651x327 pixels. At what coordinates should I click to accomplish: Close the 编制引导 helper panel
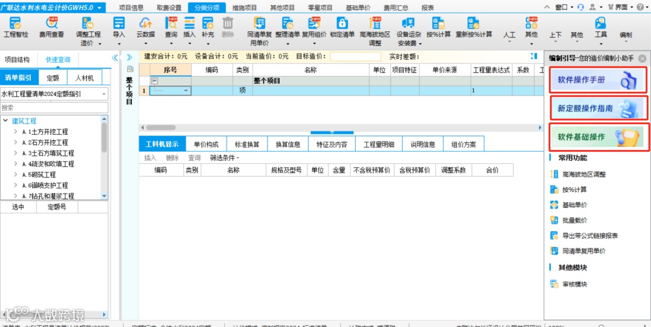pos(642,58)
